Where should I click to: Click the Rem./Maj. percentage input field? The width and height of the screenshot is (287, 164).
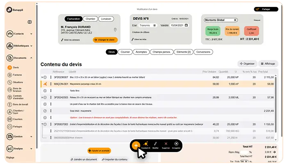coord(244,152)
